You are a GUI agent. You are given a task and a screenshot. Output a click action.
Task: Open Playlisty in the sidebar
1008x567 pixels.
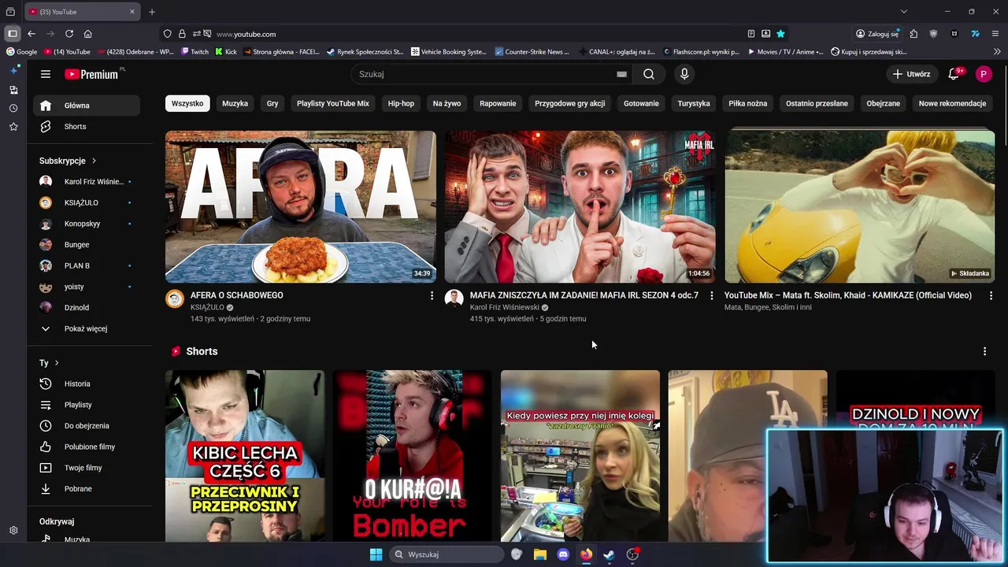pos(87,405)
